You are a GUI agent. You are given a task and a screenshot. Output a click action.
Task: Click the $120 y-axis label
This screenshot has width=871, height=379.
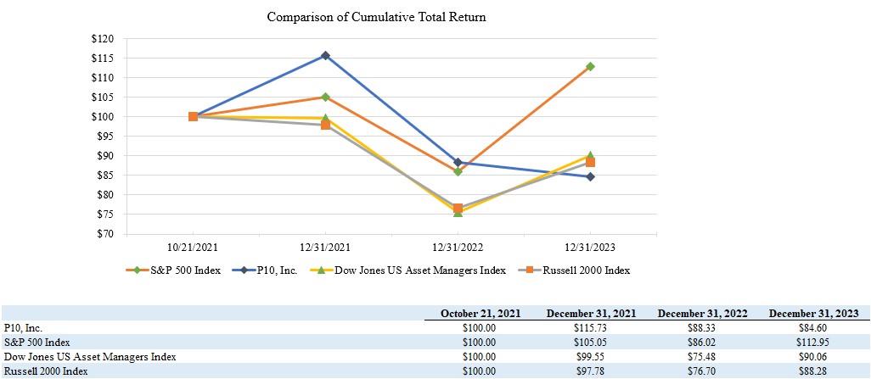click(x=104, y=39)
